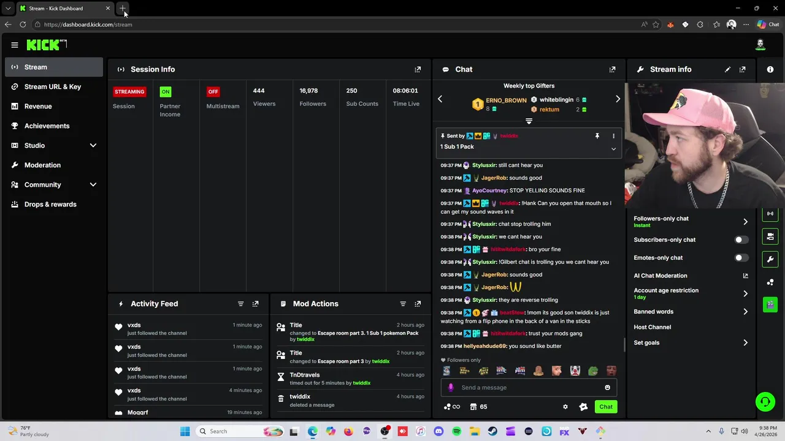
Task: Click the info circle icon
Action: (x=770, y=69)
